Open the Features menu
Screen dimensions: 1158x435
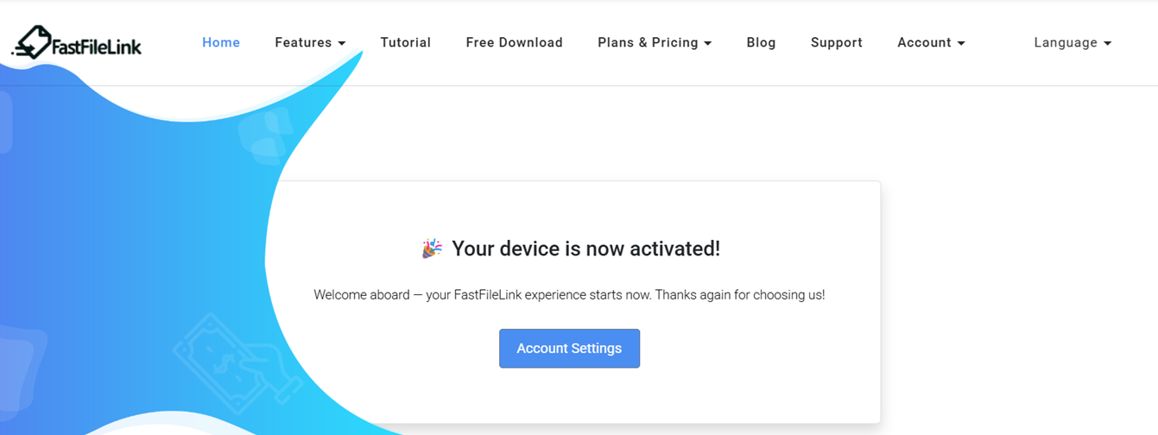[x=310, y=42]
